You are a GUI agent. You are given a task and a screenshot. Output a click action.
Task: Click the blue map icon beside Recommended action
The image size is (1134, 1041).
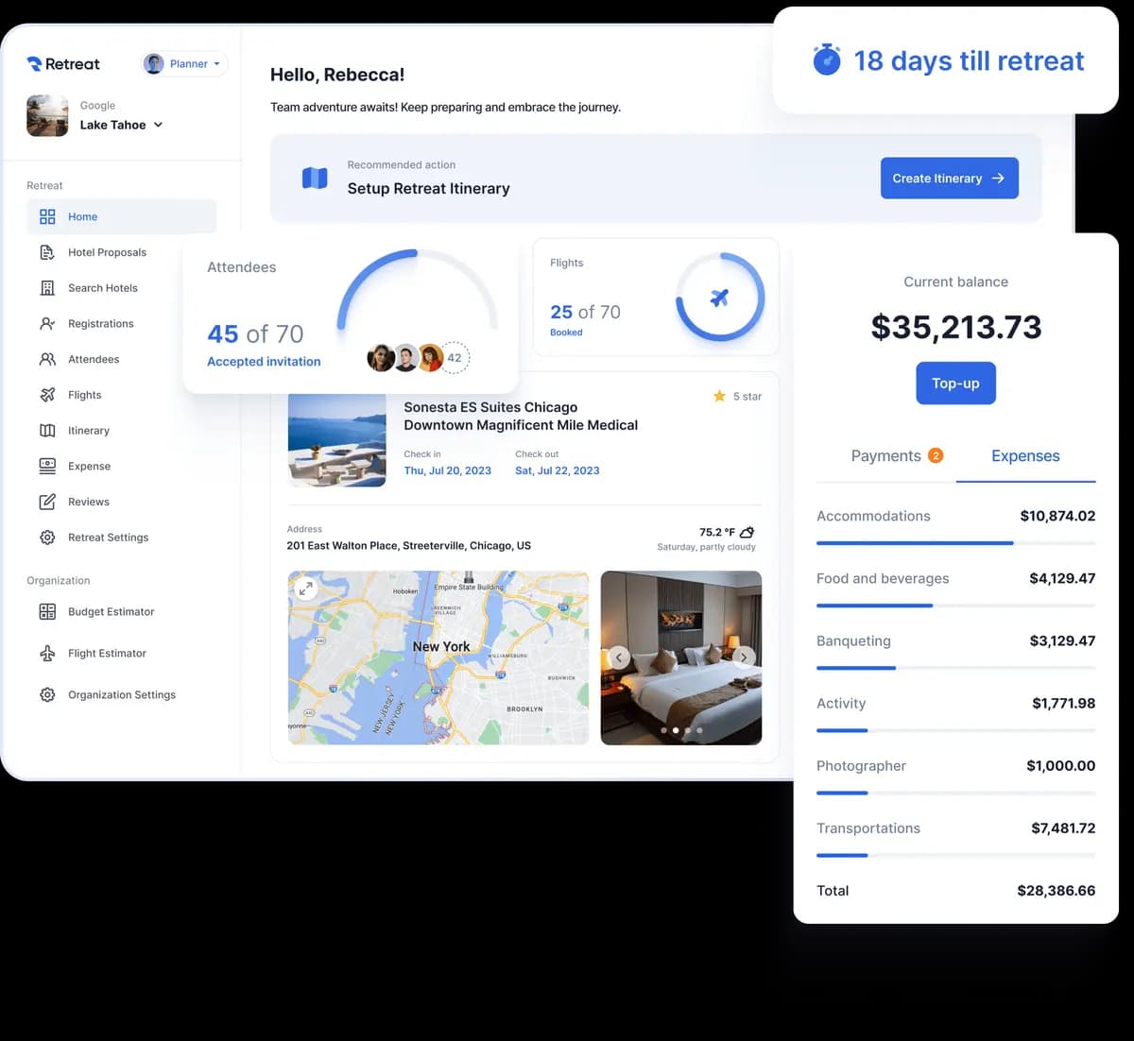pos(315,178)
